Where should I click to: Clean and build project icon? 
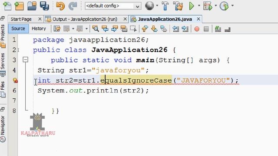pyautogui.click(x=178, y=6)
